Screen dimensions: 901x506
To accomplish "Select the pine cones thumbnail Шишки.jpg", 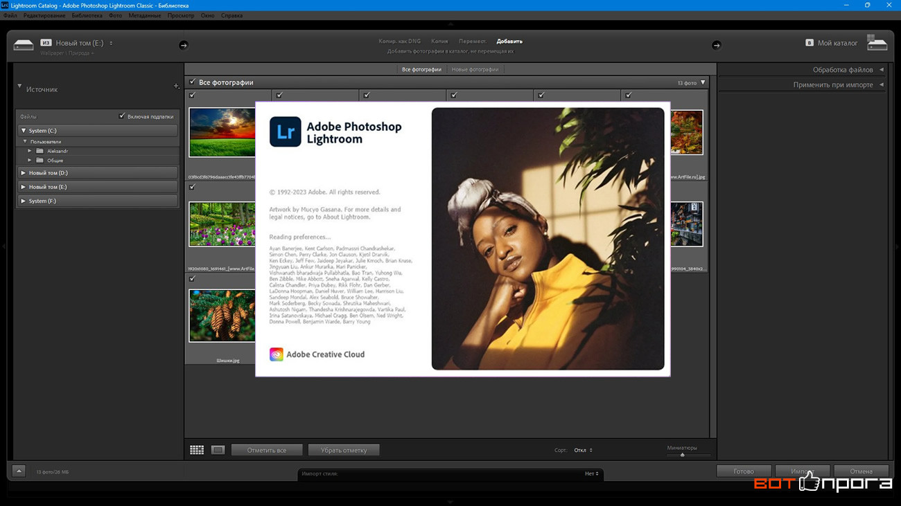I will tap(222, 316).
